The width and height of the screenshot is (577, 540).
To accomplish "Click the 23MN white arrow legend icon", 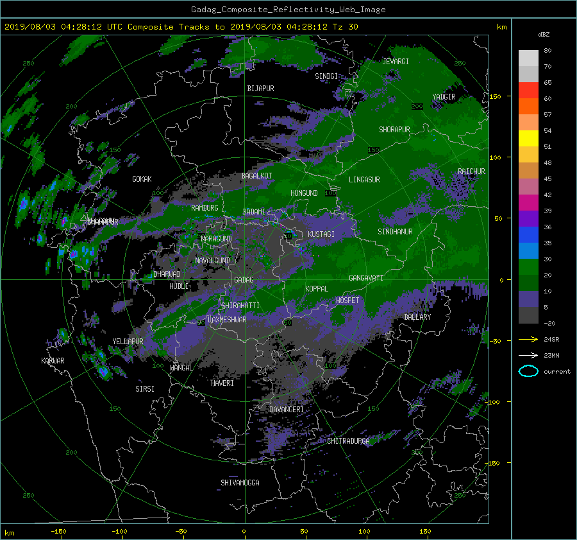I will tap(528, 355).
